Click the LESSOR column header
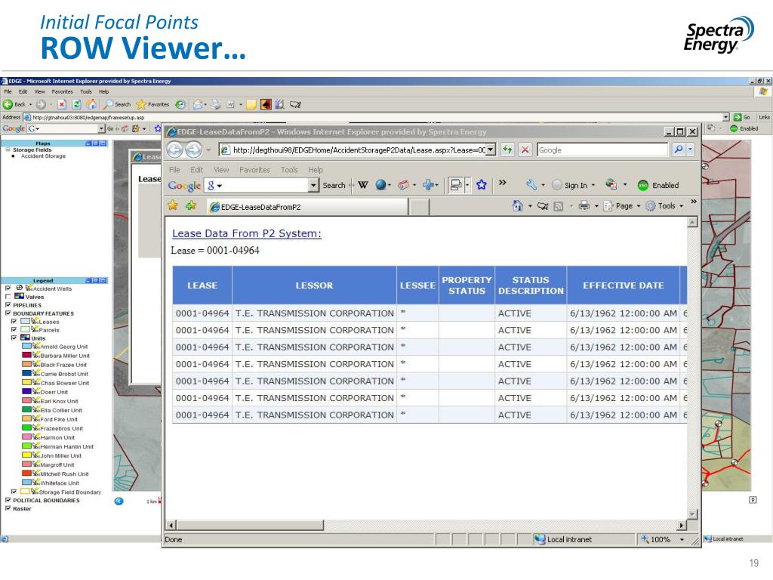 314,285
